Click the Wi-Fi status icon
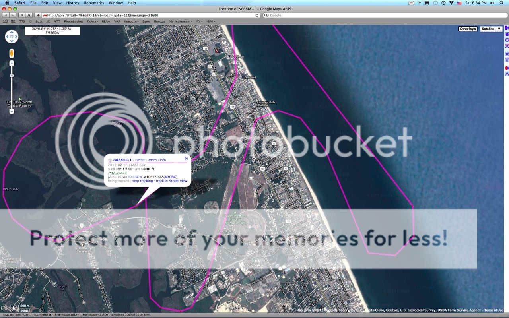This screenshot has width=509, height=318. pyautogui.click(x=451, y=3)
